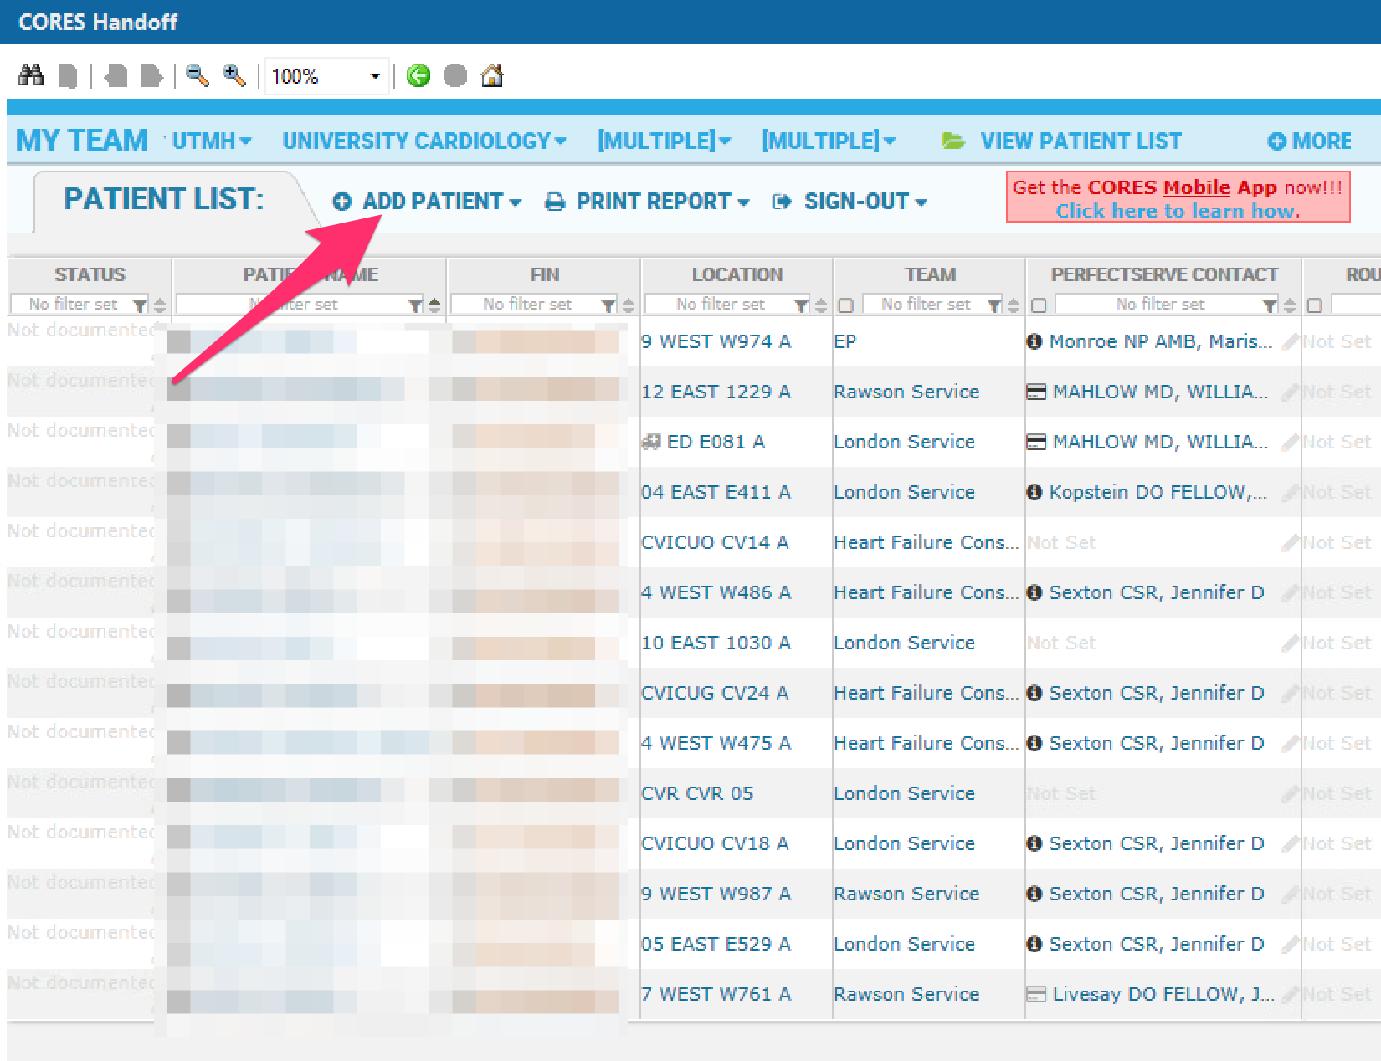Open the SIGN-OUT dropdown menu

850,202
